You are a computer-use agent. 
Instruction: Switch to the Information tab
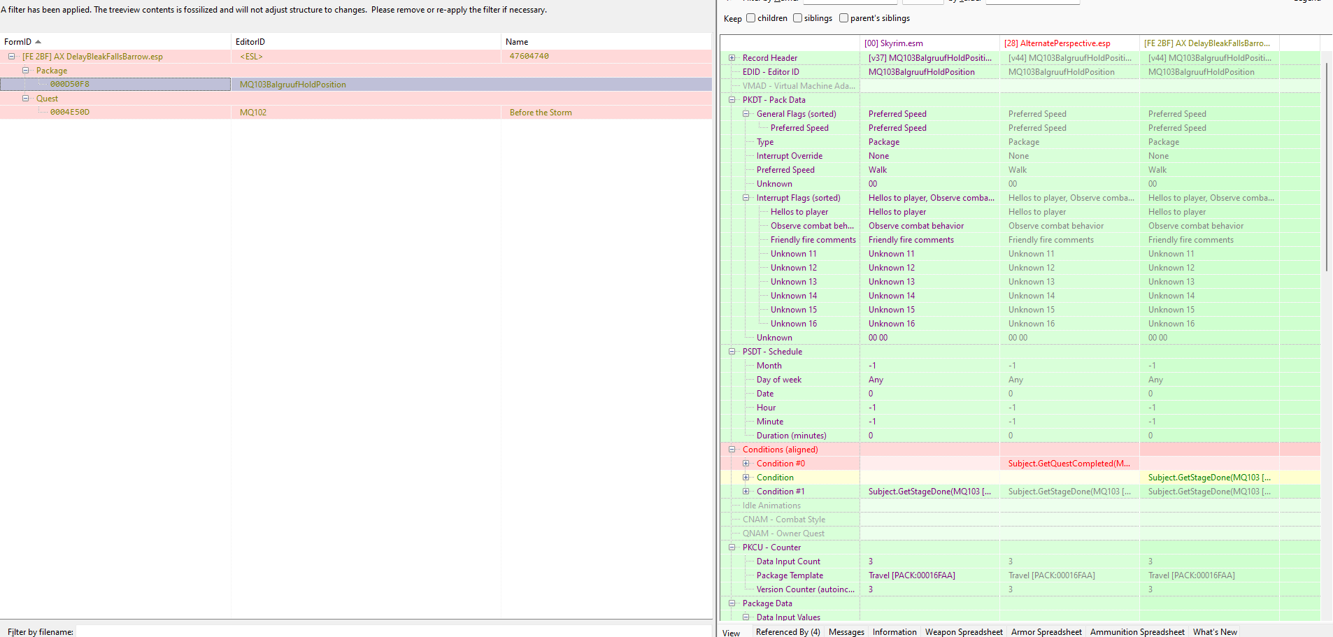[894, 631]
